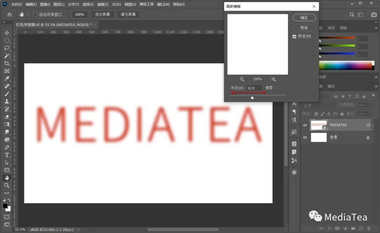Image resolution: width=380 pixels, height=233 pixels.
Task: Cancel the Gaussian Blur dialog
Action: coord(304,28)
